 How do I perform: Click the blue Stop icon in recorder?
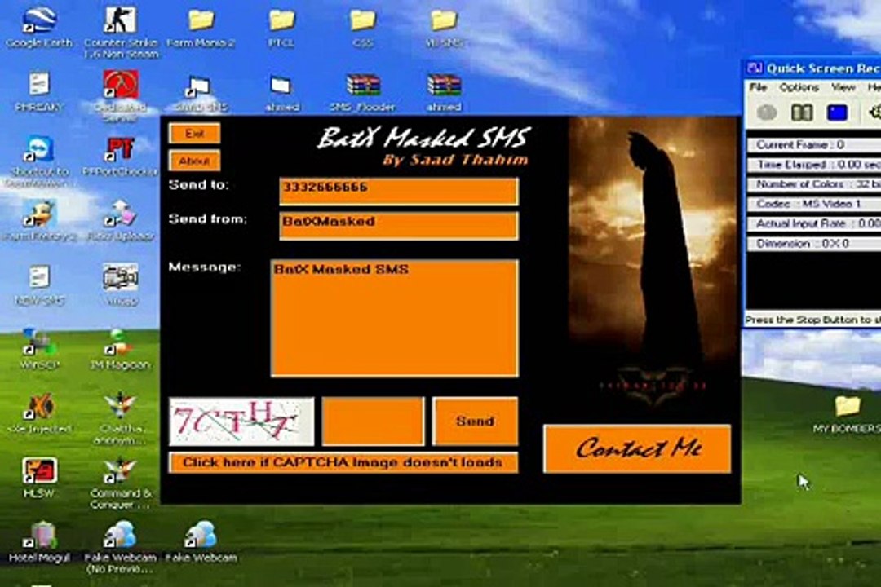(837, 113)
